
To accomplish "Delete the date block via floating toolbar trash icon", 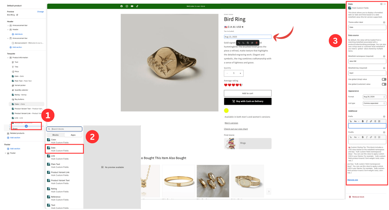I will (257, 43).
